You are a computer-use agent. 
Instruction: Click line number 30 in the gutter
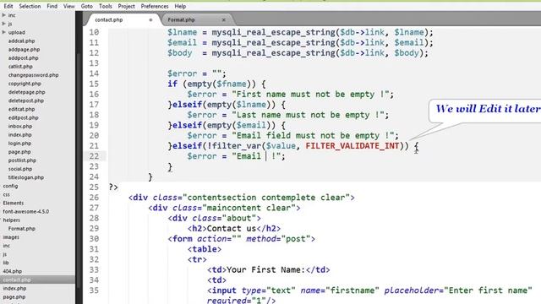[x=94, y=239]
